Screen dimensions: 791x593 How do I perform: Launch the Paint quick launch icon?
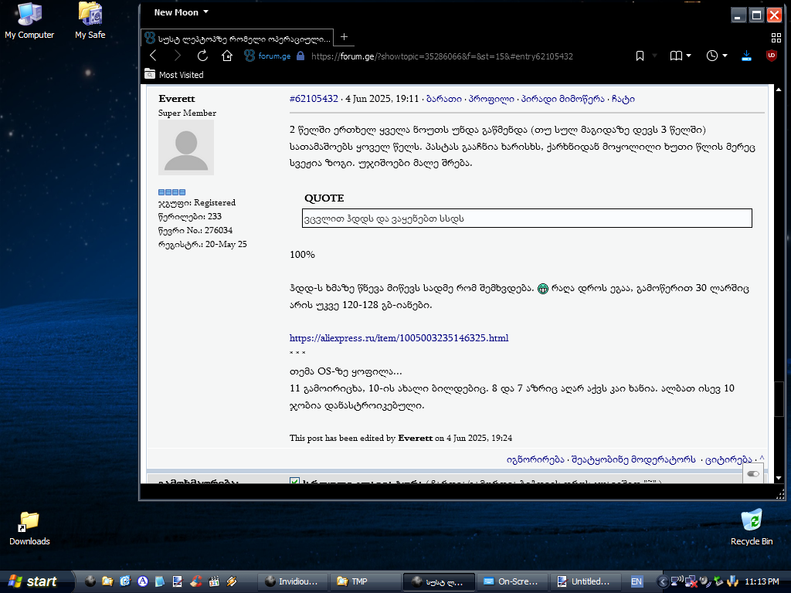(x=178, y=581)
